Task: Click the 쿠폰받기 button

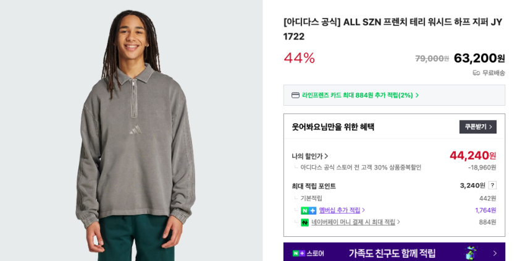Action: [478, 127]
